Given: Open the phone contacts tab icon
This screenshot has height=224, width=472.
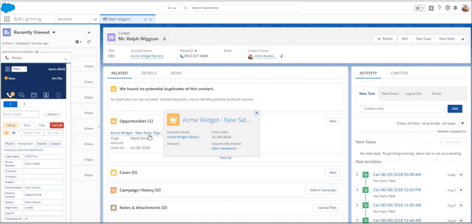Looking at the screenshot, I should tap(46, 95).
